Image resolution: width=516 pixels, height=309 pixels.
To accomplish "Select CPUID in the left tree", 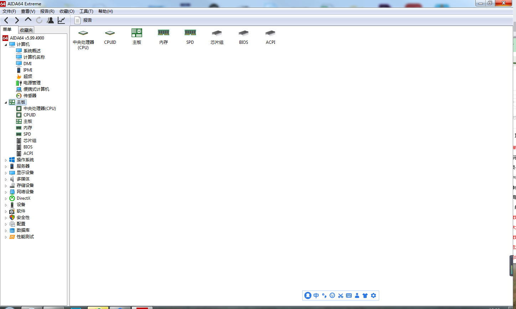I will [30, 115].
